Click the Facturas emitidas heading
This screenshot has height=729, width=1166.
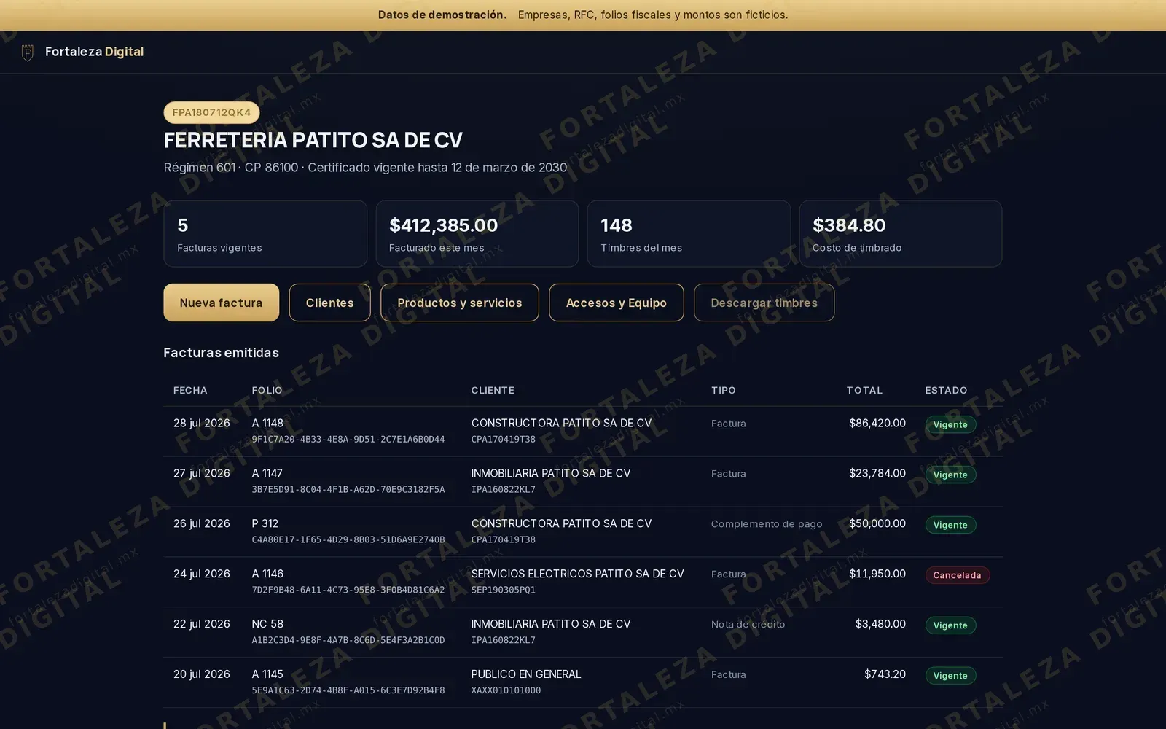point(222,353)
